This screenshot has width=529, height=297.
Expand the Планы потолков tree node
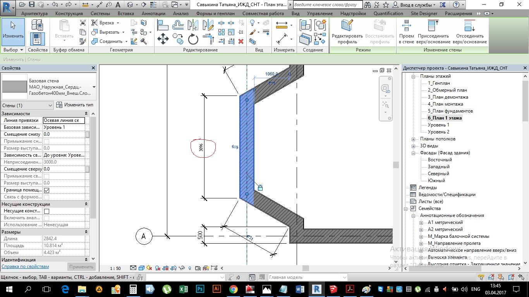coord(414,139)
